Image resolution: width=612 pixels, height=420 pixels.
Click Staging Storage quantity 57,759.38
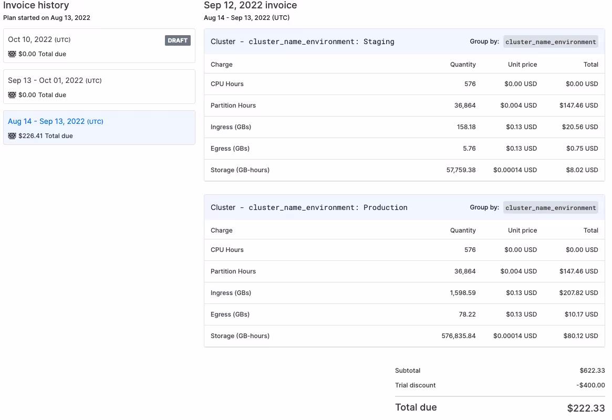point(461,170)
